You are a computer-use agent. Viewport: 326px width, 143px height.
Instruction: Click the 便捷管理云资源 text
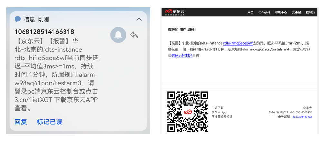point(222,117)
